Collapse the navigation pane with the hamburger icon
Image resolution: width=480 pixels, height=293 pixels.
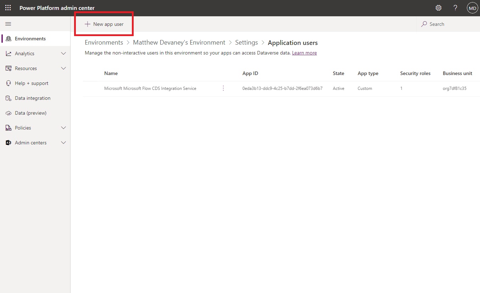[x=8, y=24]
